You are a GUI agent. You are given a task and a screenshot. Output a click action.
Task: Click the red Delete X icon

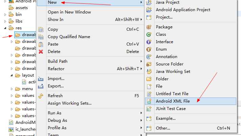tap(41, 52)
